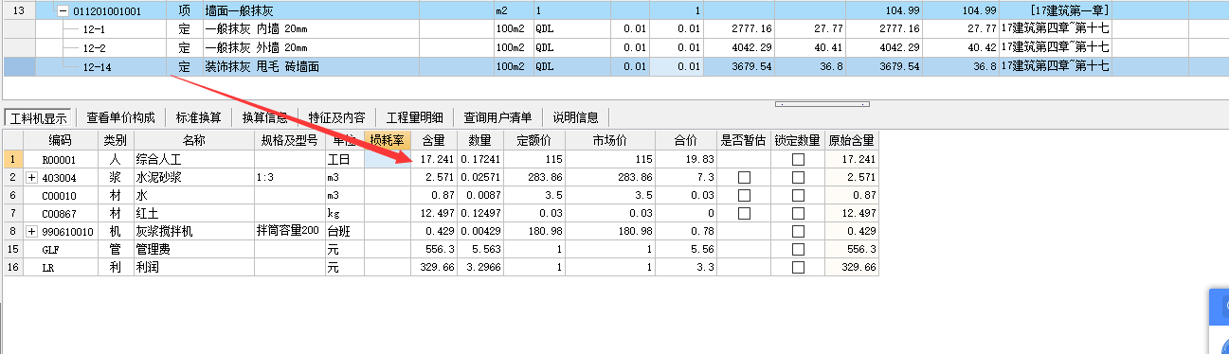Click the 数量 value 0.17241

480,160
